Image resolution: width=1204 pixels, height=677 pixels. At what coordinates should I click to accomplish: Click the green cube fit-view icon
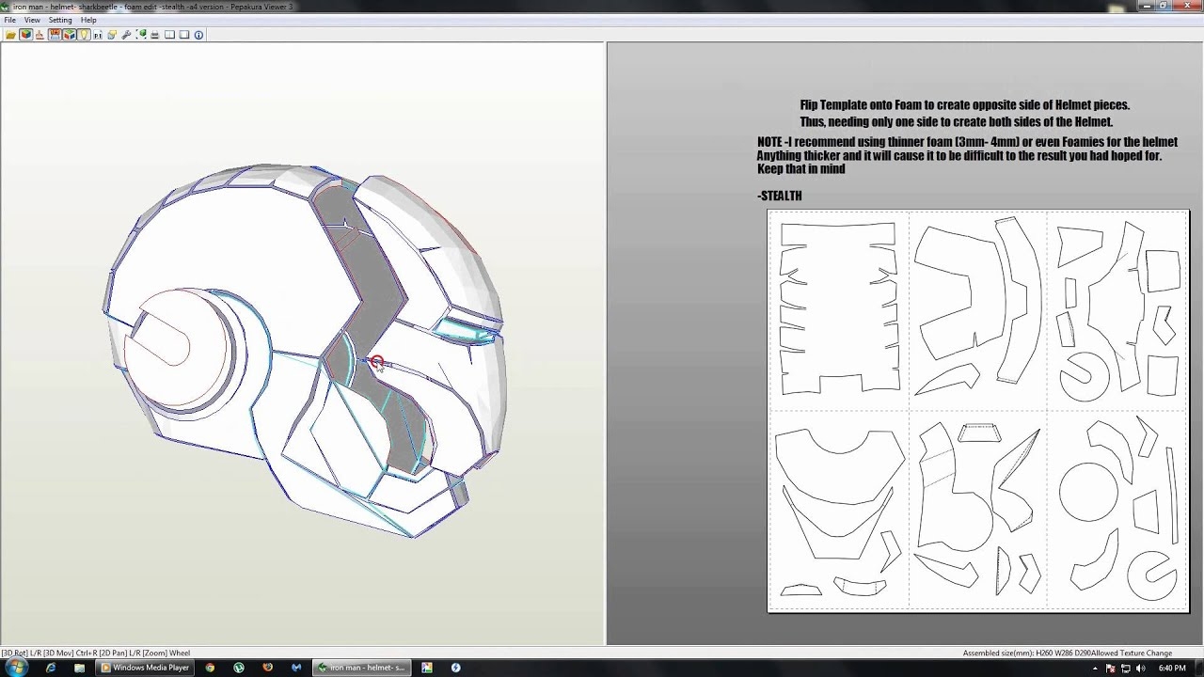[141, 35]
